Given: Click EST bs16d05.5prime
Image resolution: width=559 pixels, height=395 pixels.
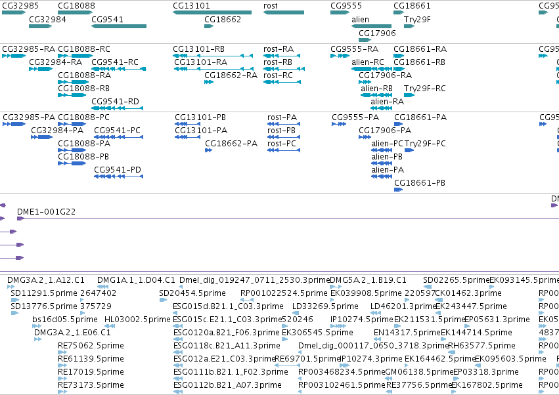Looking at the screenshot, I should 65,319.
